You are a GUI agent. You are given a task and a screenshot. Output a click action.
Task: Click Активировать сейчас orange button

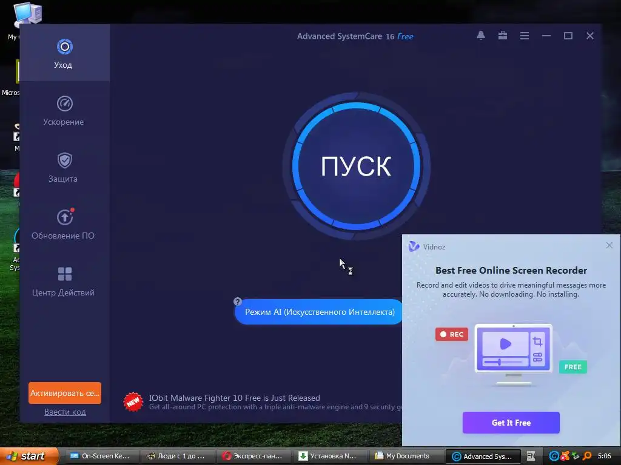point(64,392)
